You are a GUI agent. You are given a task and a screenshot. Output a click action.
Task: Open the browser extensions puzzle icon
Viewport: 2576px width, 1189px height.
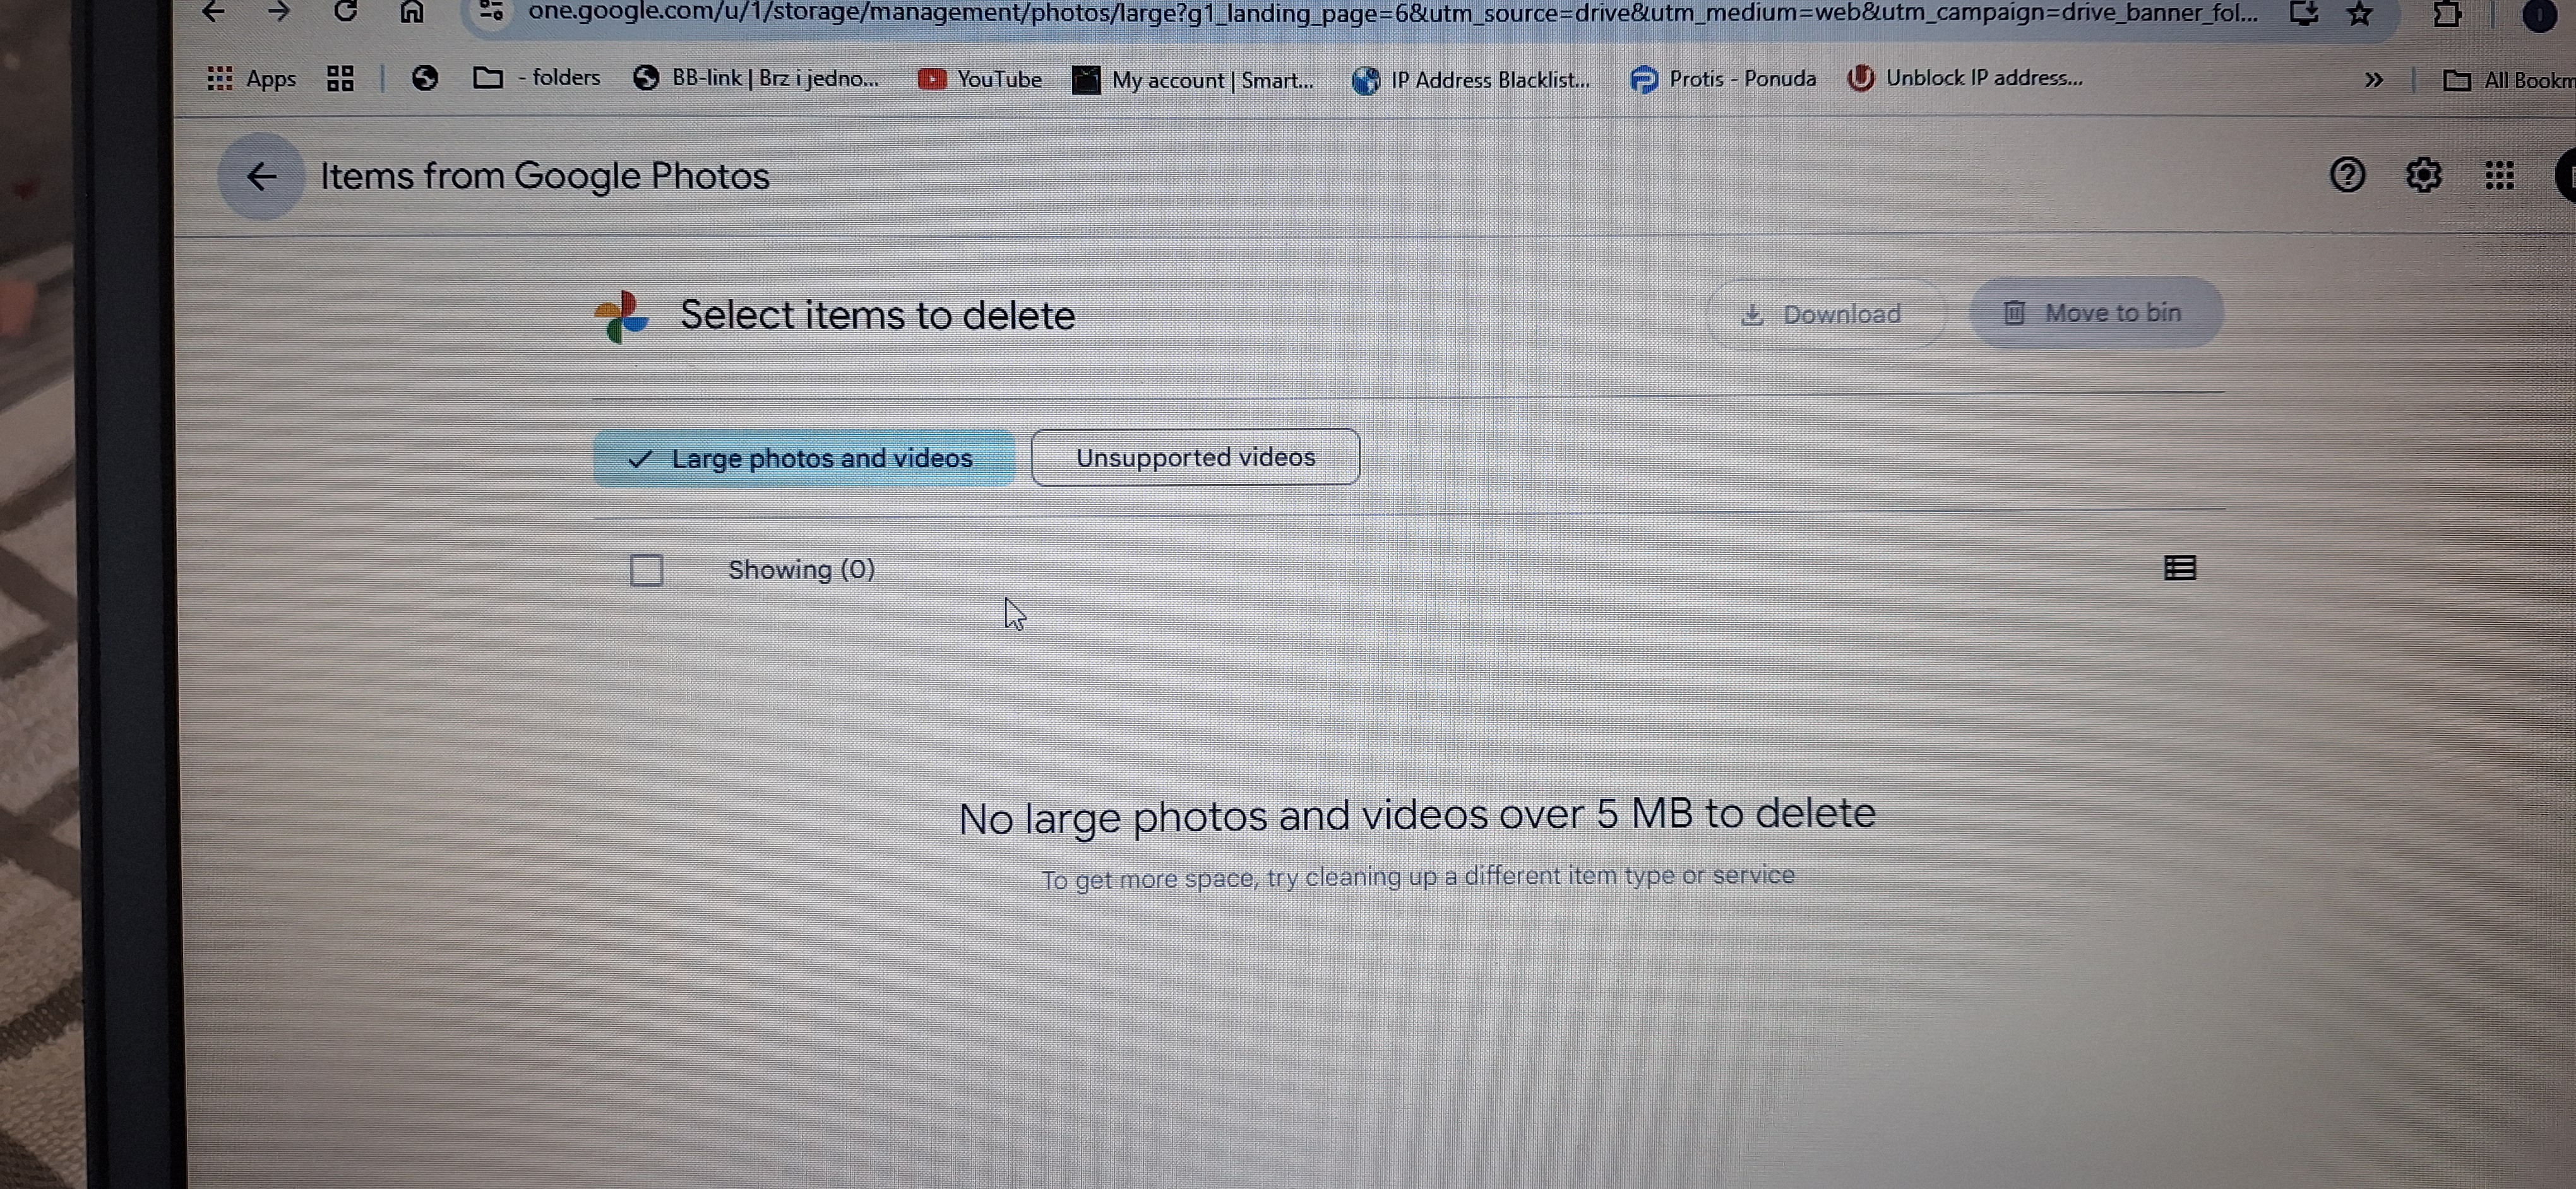pos(2446,14)
